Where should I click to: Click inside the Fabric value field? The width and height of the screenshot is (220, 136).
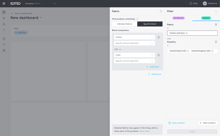192,33
